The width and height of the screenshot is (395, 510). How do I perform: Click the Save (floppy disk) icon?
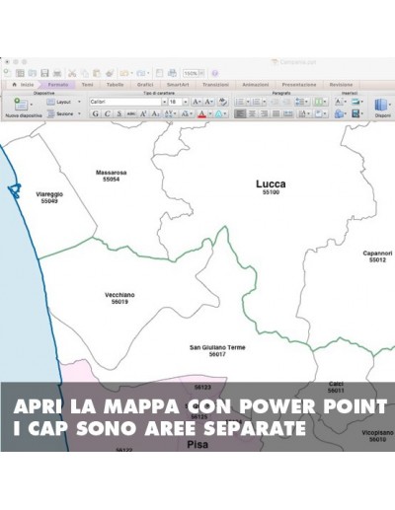click(x=44, y=73)
